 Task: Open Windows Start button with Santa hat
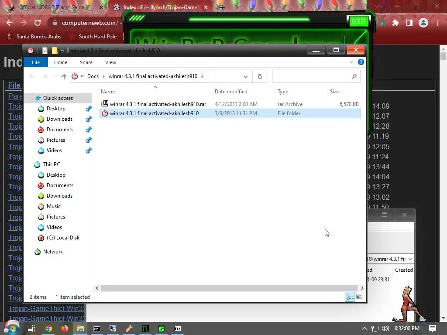11,328
